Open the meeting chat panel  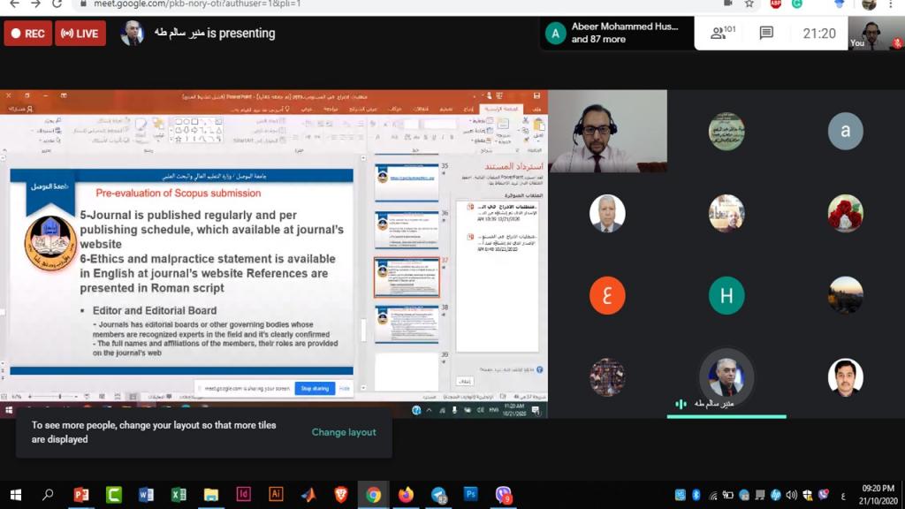(x=766, y=33)
